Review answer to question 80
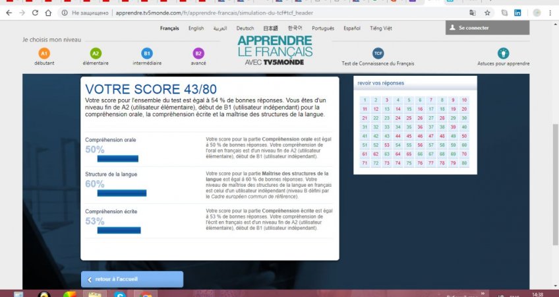 point(464,163)
